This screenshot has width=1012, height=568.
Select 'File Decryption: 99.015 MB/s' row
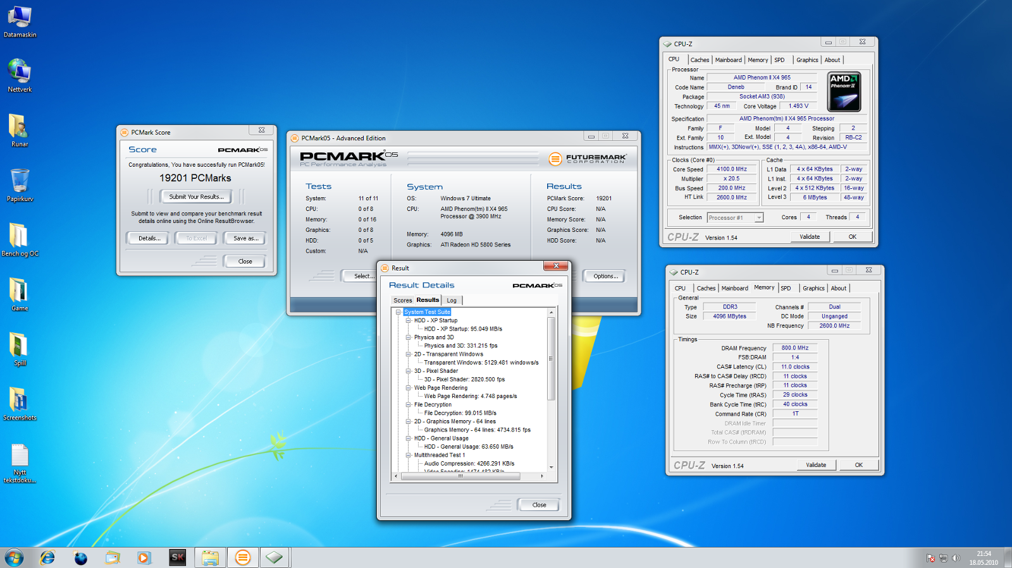460,413
